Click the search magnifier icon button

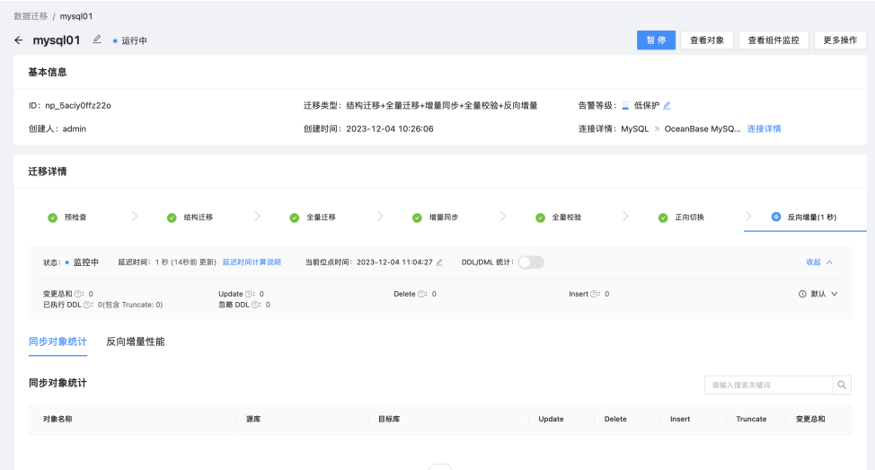(x=842, y=385)
